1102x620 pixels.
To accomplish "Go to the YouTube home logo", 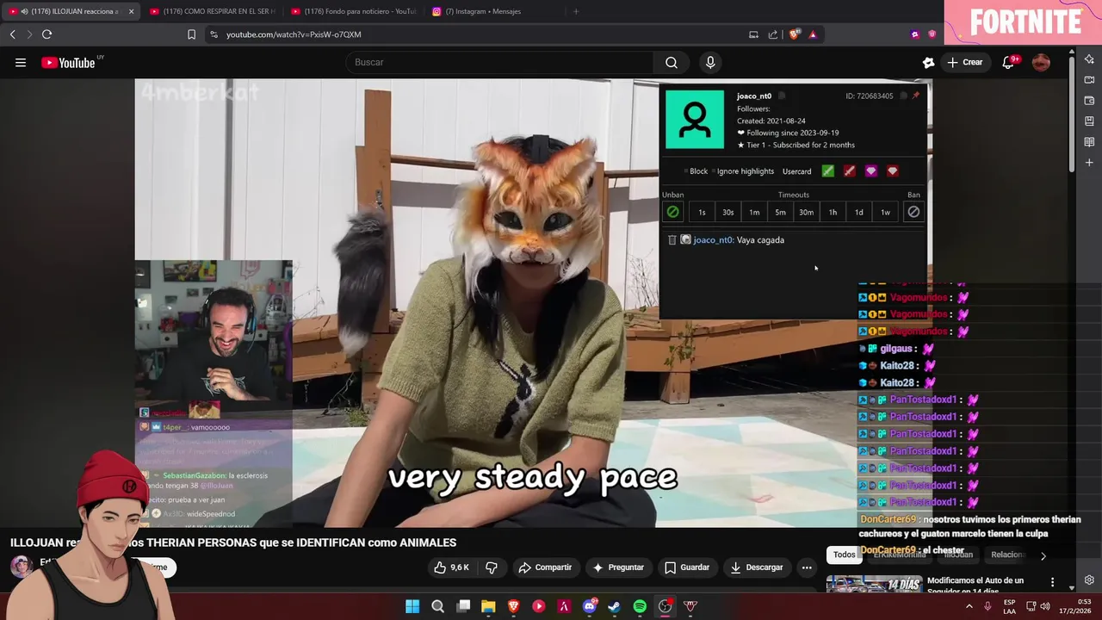I will (68, 62).
